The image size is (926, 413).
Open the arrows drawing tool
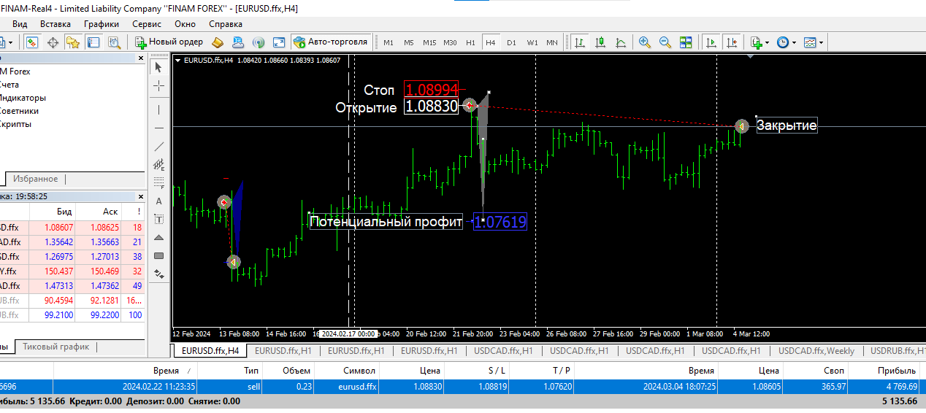158,274
